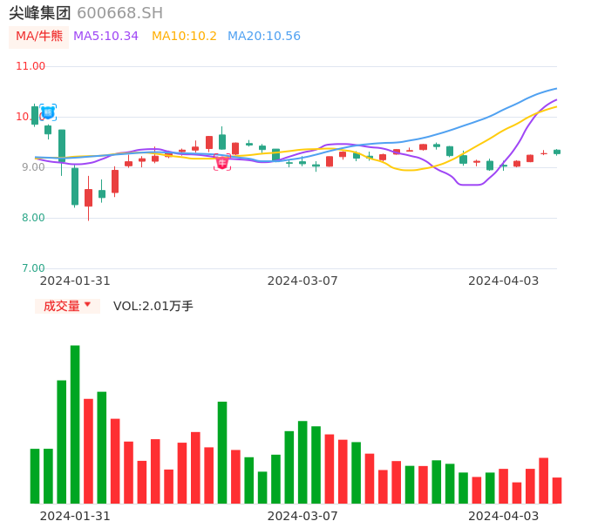Toggle the MA5 moving average legend
Image resolution: width=598 pixels, height=528 pixels.
pos(105,37)
